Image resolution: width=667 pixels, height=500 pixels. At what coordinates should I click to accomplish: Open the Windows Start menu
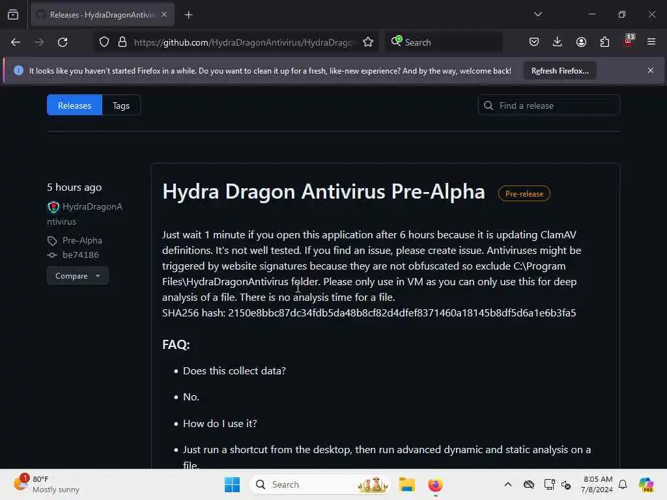point(233,484)
